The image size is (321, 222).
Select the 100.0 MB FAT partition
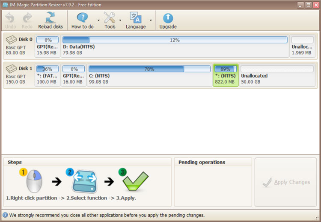pyautogui.click(x=48, y=75)
